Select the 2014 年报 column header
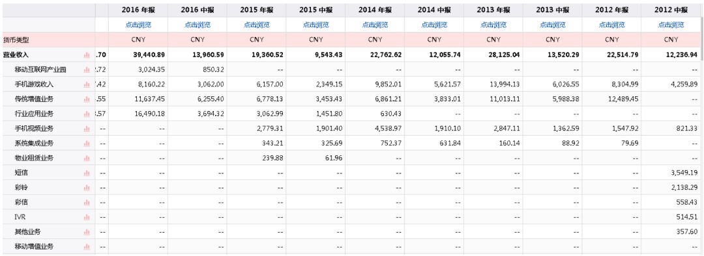This screenshot has height=256, width=704. (x=375, y=10)
